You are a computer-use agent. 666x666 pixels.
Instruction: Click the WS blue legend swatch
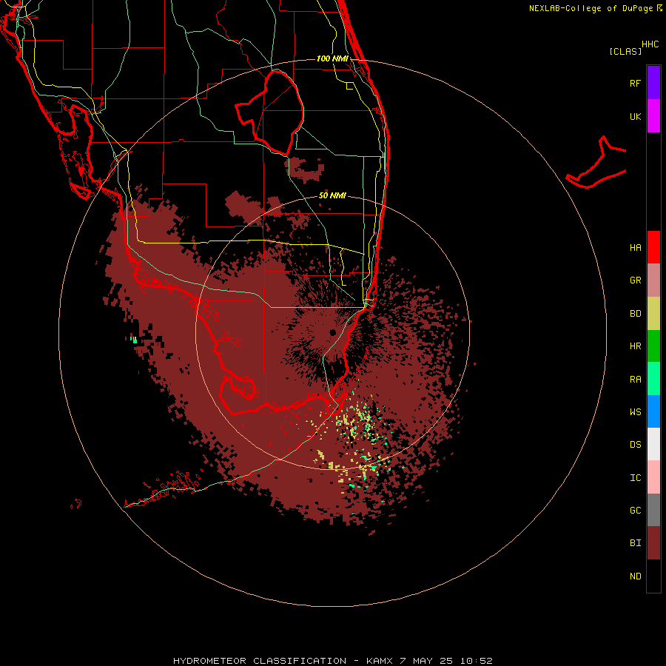pos(653,411)
